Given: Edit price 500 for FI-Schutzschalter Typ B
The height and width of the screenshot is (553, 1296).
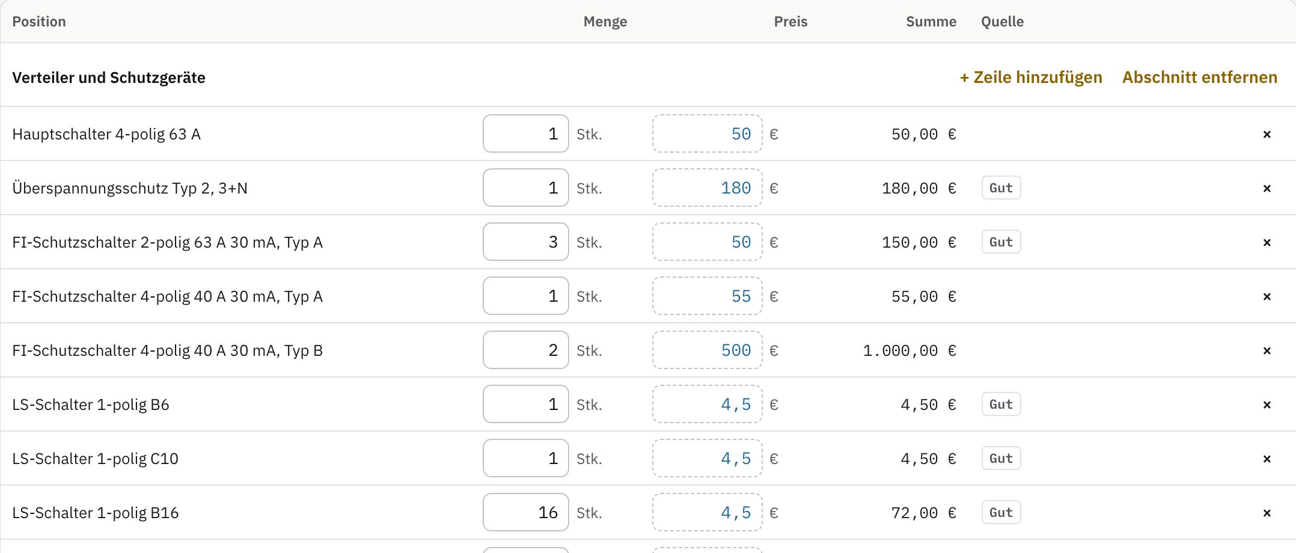Looking at the screenshot, I should click(708, 350).
